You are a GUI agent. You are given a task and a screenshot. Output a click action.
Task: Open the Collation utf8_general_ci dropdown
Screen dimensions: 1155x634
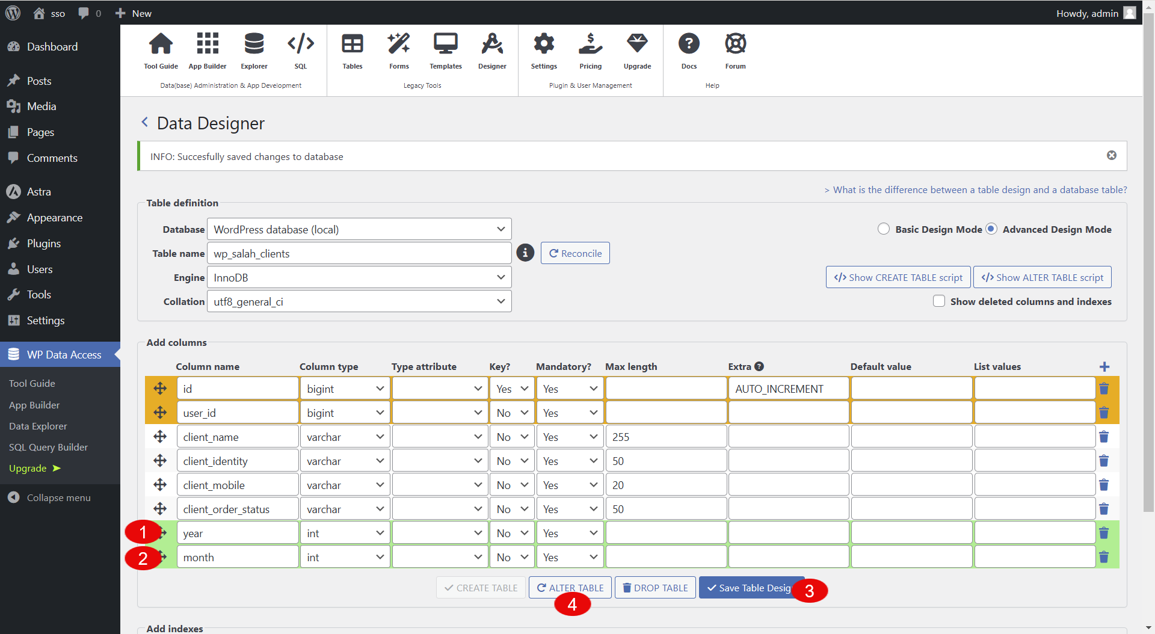click(x=359, y=301)
